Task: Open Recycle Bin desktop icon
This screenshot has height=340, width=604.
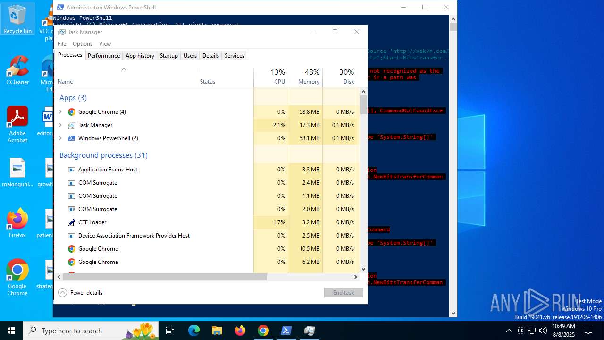Action: pos(17,20)
